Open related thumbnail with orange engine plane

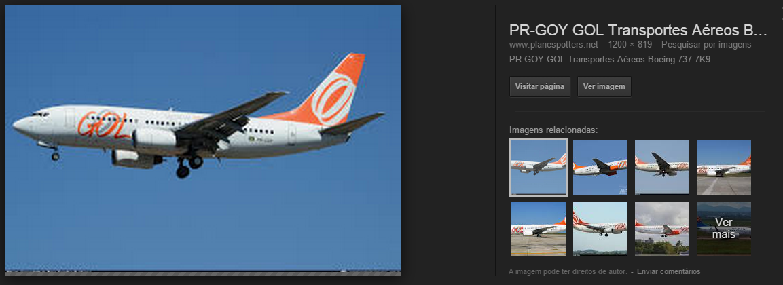click(x=600, y=167)
